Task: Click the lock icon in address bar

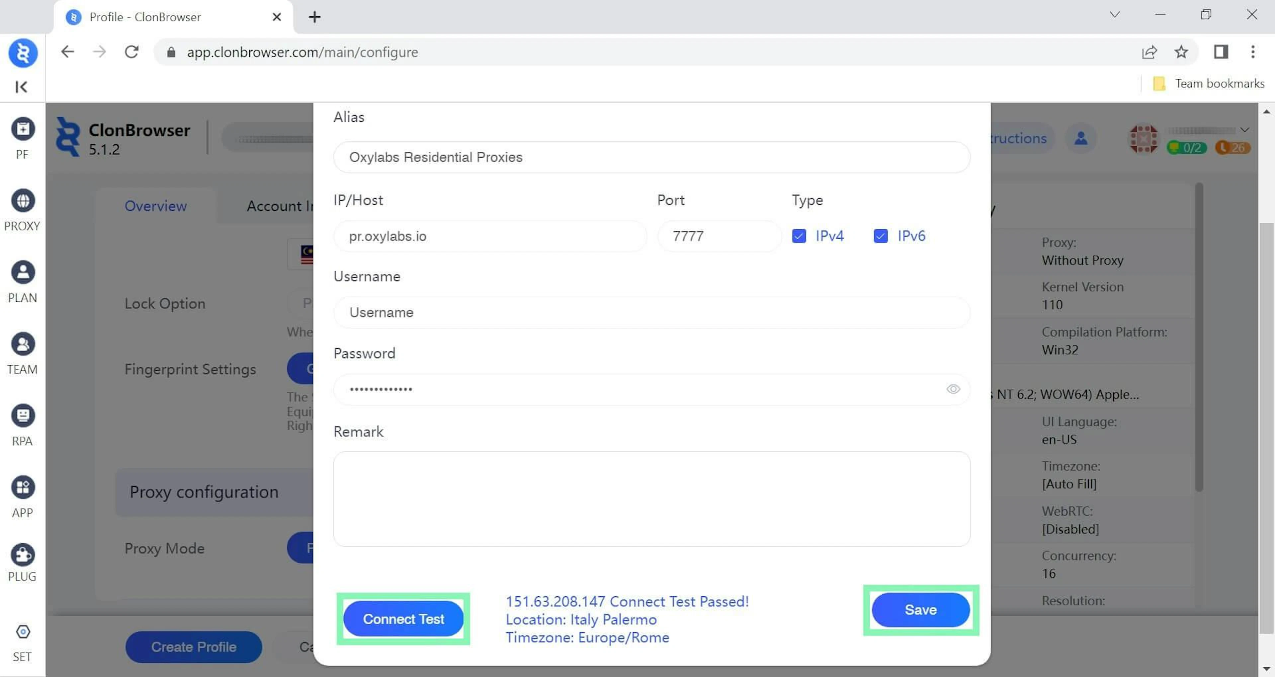Action: [x=171, y=52]
